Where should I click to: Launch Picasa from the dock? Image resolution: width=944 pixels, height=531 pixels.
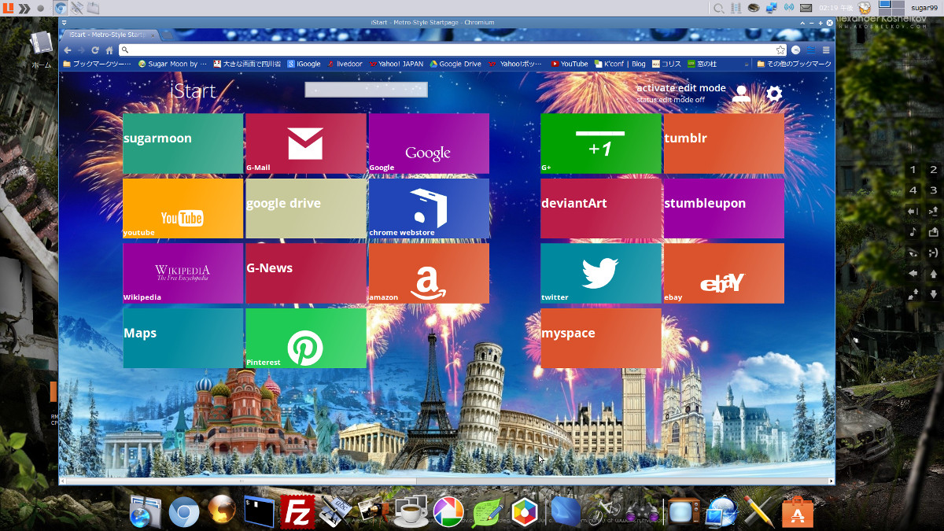448,512
